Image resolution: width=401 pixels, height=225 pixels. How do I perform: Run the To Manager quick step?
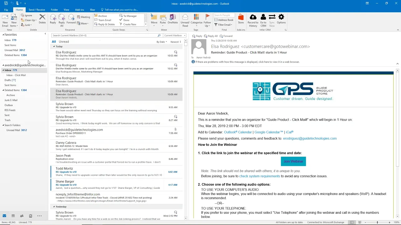(128, 16)
